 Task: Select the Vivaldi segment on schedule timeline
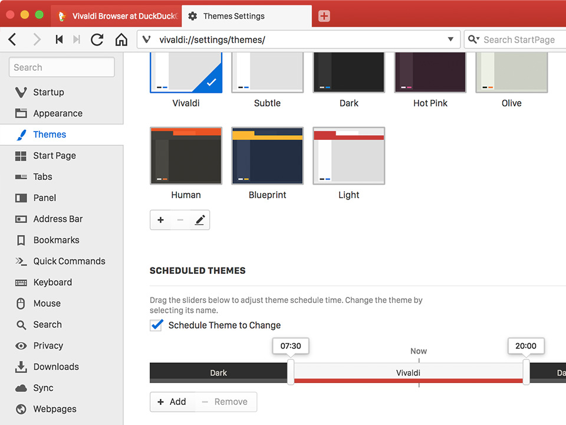tap(408, 372)
